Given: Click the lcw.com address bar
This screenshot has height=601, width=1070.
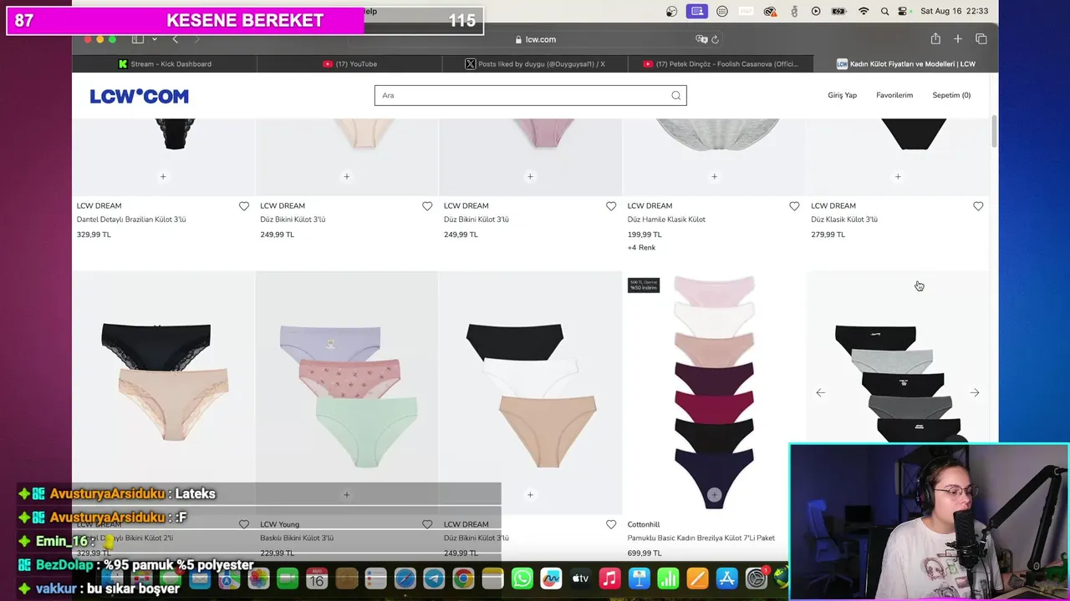Looking at the screenshot, I should (x=535, y=39).
